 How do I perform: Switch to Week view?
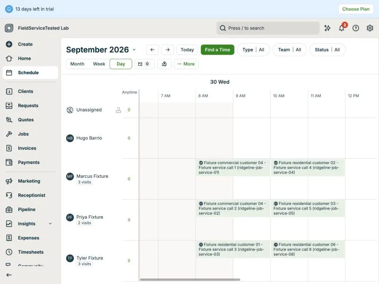(99, 64)
